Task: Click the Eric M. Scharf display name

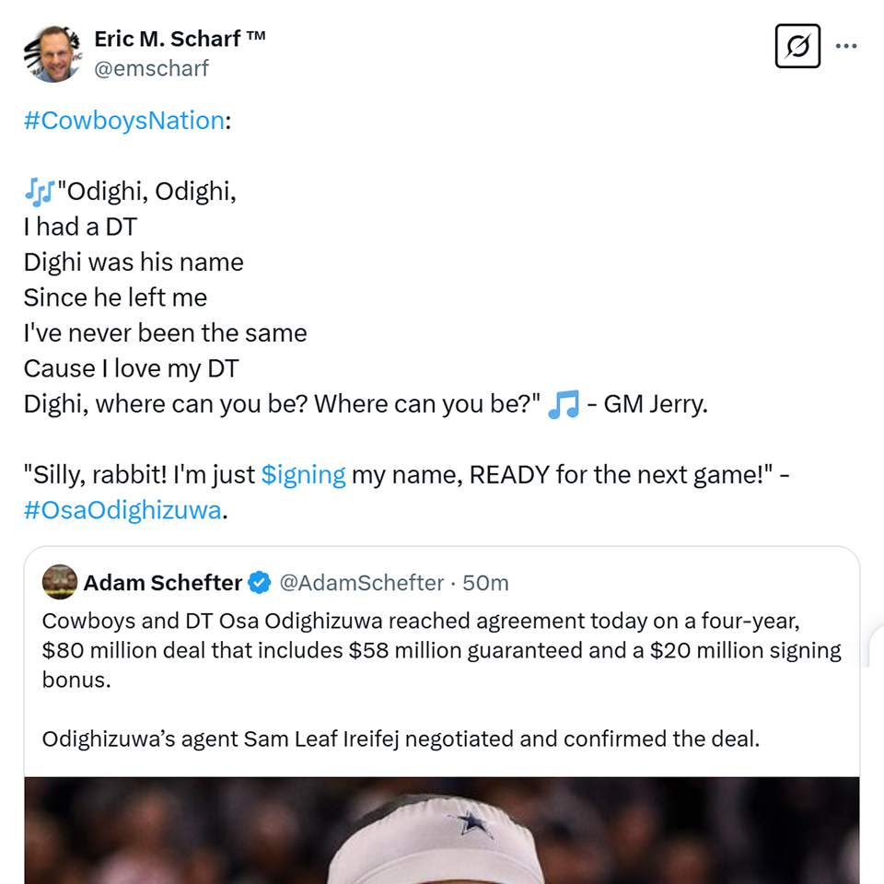Action: click(x=168, y=39)
